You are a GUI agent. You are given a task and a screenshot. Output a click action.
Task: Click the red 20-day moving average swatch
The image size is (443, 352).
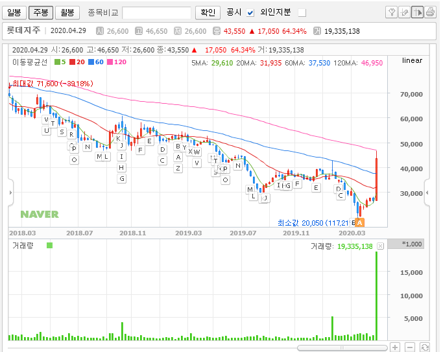pyautogui.click(x=73, y=62)
